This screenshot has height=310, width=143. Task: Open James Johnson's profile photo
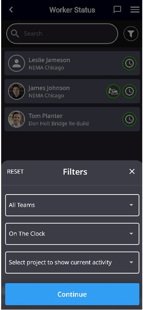click(16, 91)
